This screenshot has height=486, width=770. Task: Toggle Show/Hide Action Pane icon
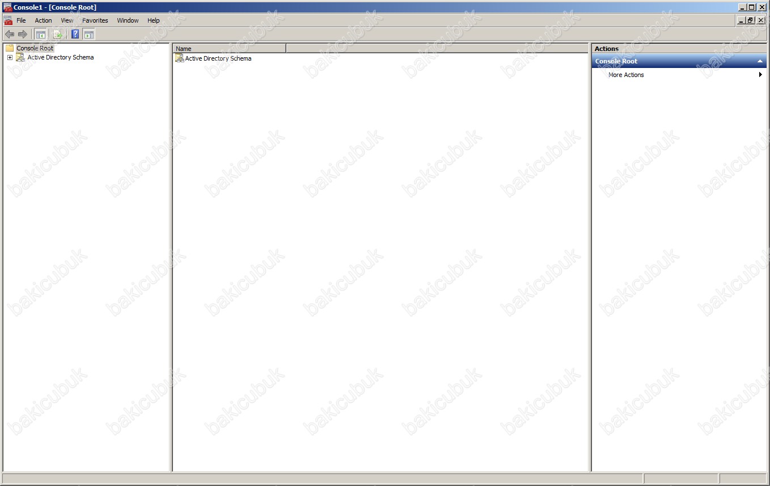[89, 35]
